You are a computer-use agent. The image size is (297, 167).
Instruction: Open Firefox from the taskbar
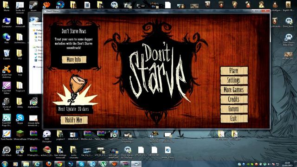[x=48, y=164]
